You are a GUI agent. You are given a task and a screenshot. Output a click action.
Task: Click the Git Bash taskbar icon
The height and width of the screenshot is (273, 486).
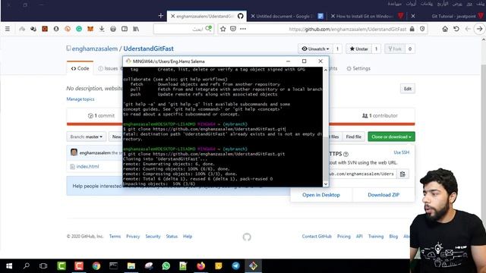tap(253, 266)
